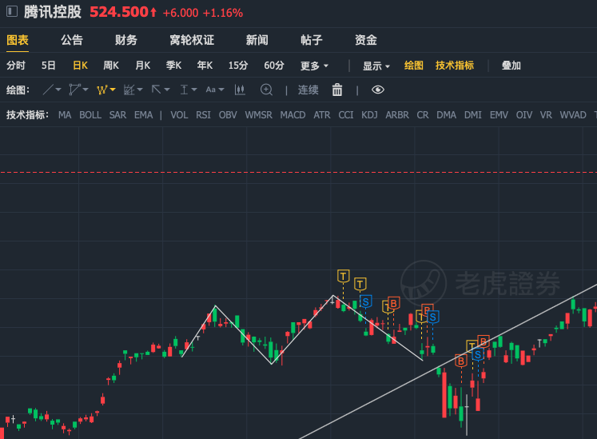Open the 更多 more periods dropdown
The width and height of the screenshot is (597, 439).
click(314, 66)
